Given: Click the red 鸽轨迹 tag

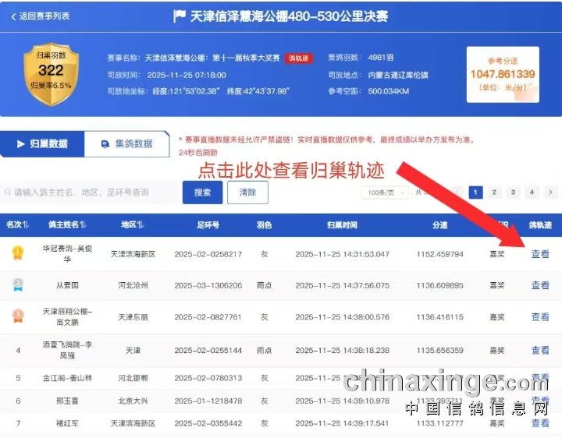Looking at the screenshot, I should coord(299,57).
